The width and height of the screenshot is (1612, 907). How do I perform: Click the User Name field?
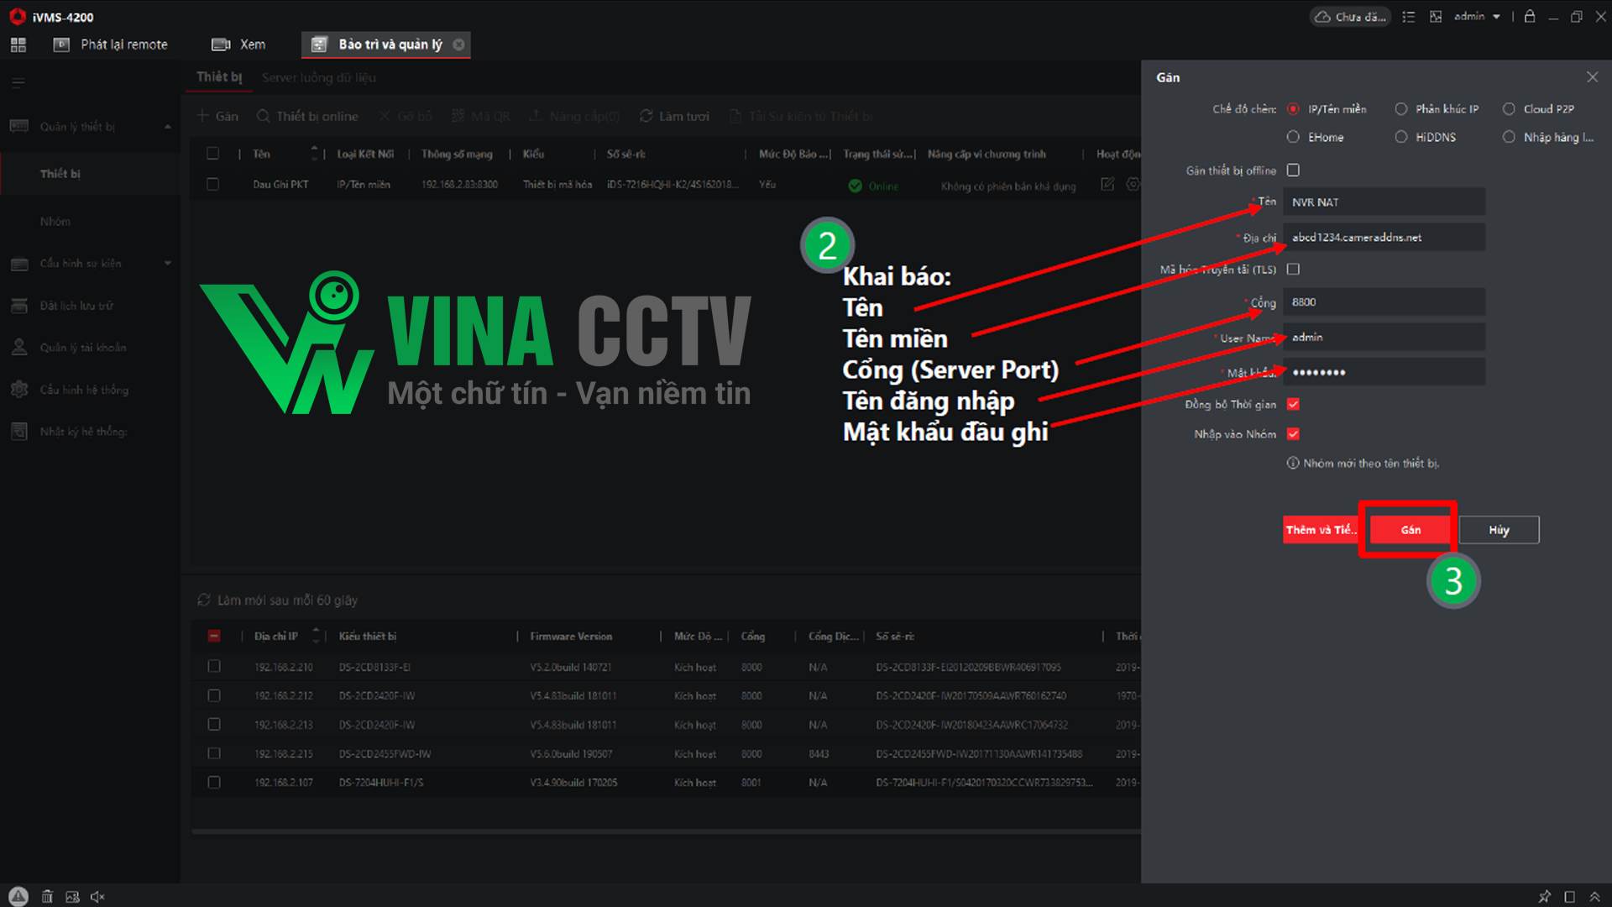coord(1384,338)
